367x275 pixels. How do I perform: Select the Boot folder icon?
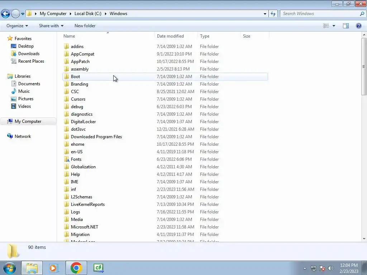coord(66,77)
